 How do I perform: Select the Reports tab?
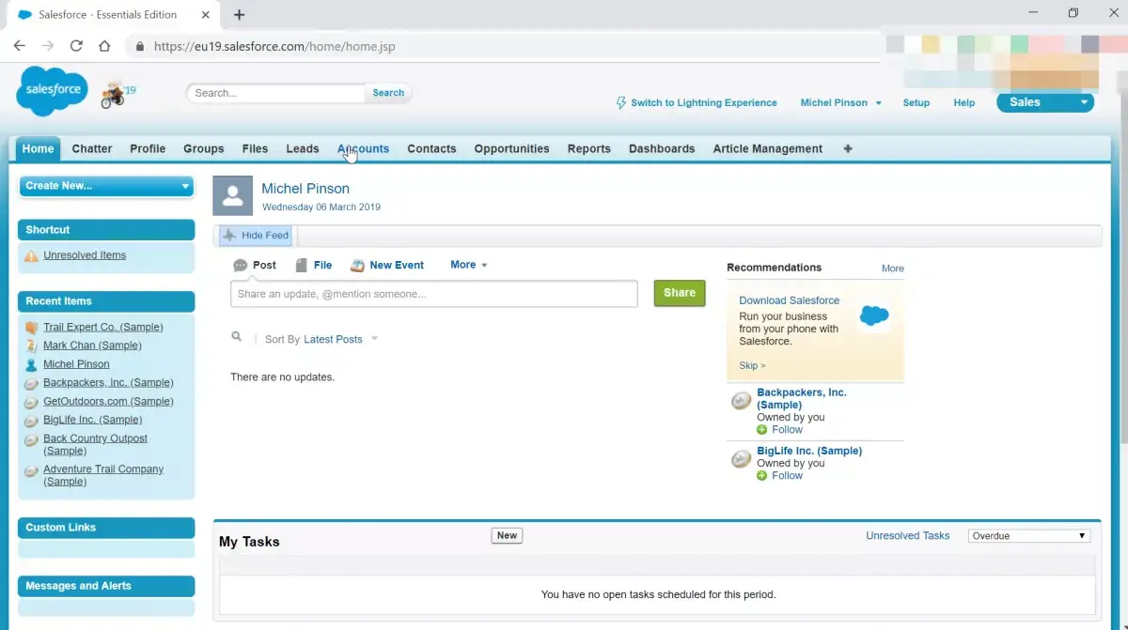point(589,148)
